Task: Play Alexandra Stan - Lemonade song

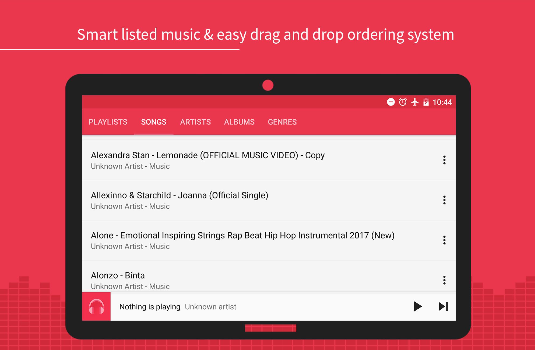Action: [269, 160]
